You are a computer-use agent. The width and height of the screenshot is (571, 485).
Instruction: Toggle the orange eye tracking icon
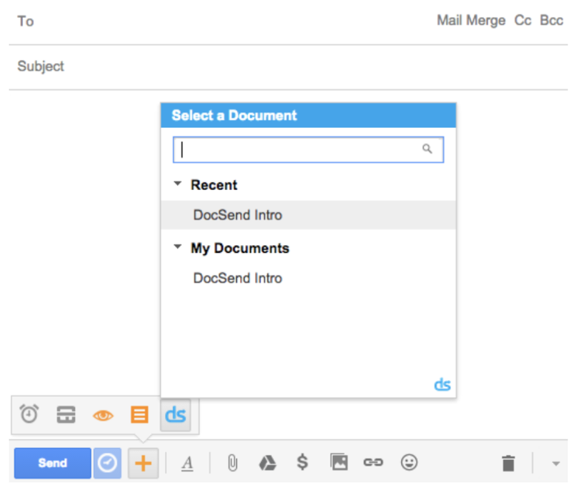pos(103,416)
